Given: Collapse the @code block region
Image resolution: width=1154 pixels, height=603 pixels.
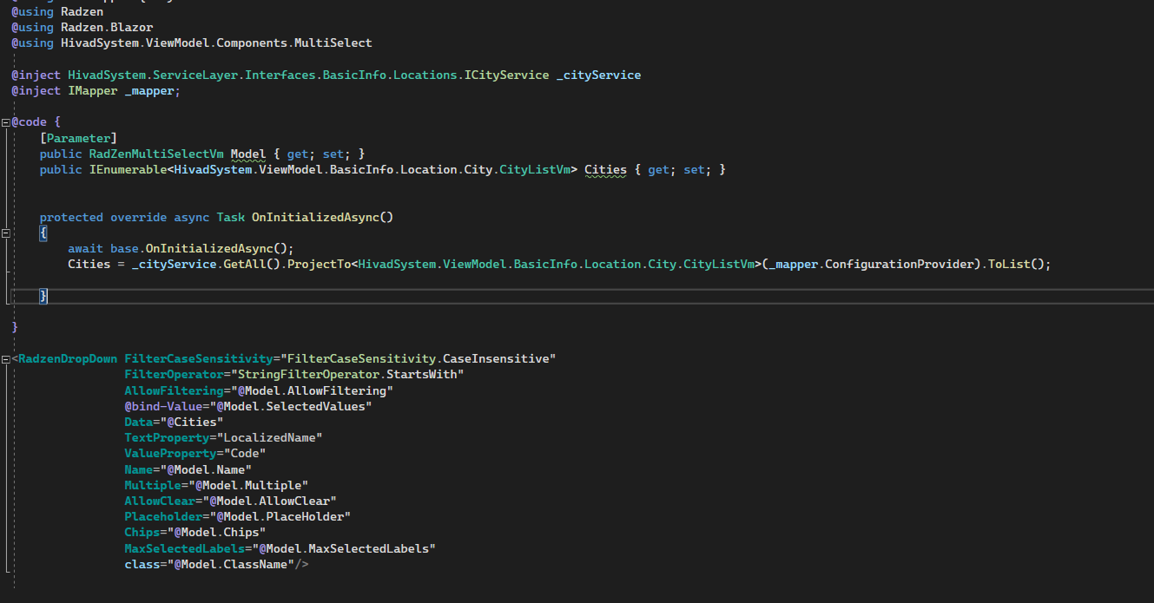Looking at the screenshot, I should click(5, 121).
